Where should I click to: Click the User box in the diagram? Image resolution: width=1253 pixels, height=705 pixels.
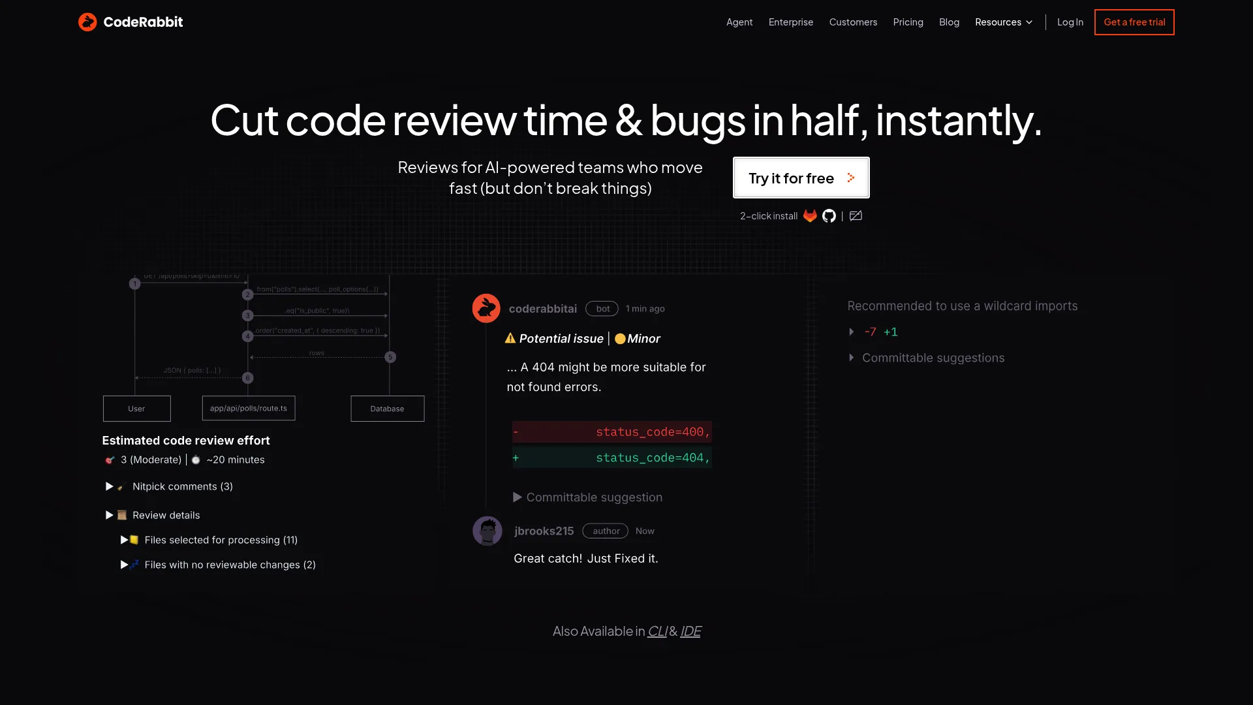pyautogui.click(x=137, y=409)
